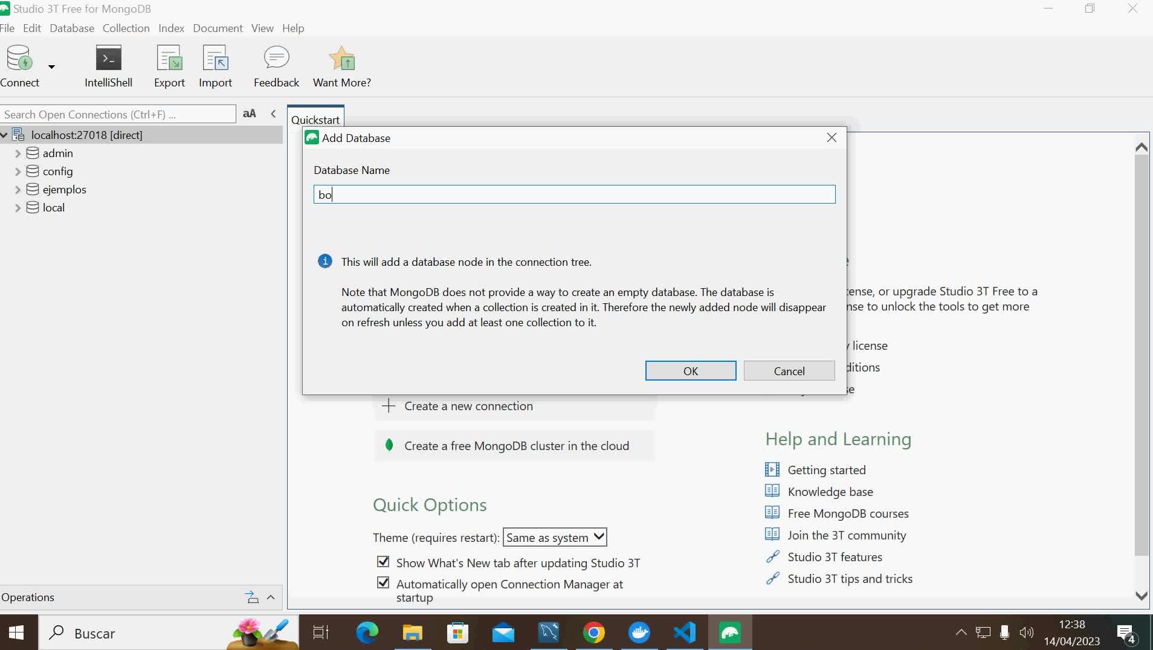1153x650 pixels.
Task: Click the Connect database icon
Action: pos(19,59)
